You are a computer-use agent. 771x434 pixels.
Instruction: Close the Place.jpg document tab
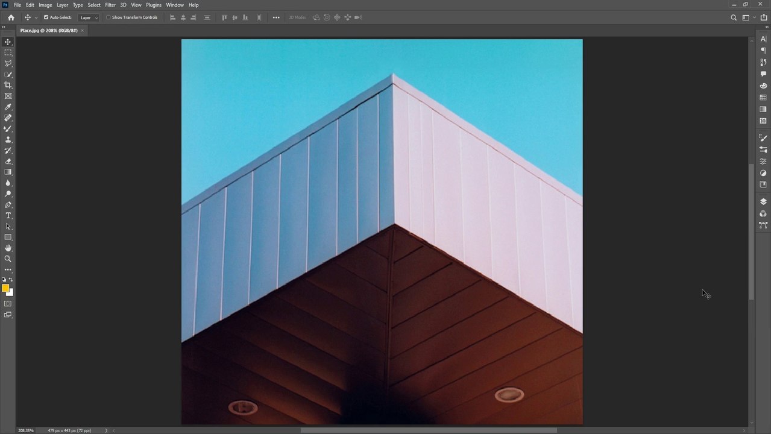83,30
